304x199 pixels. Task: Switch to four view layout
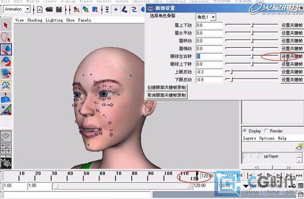click(6, 148)
